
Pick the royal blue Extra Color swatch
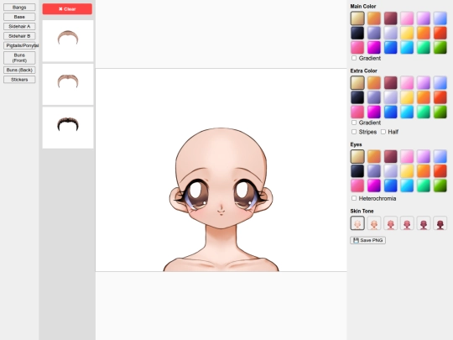[391, 112]
